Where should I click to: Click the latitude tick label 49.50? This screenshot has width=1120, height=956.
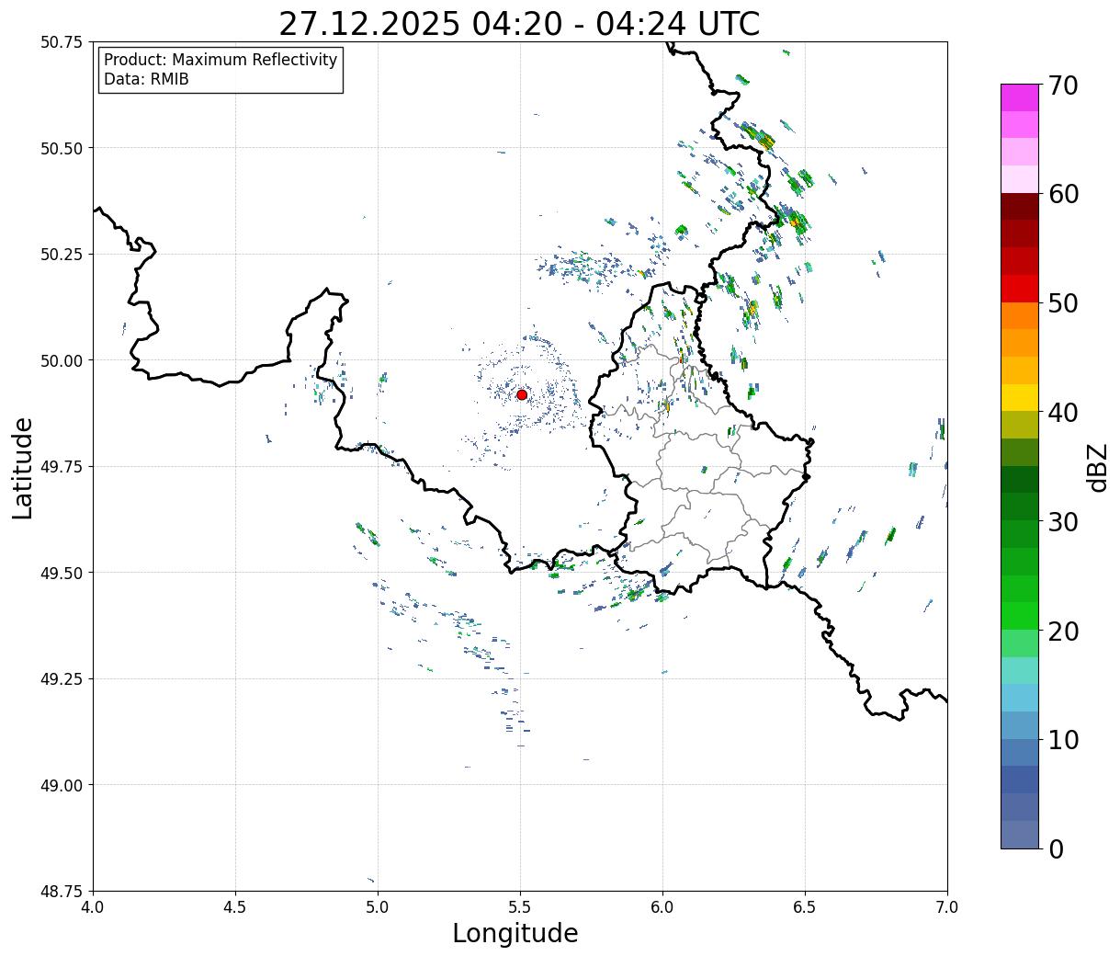click(62, 573)
